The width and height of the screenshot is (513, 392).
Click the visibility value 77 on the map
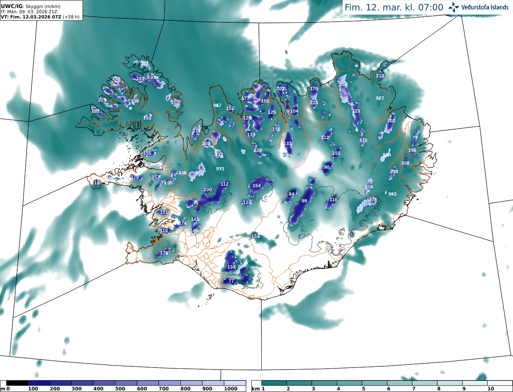[231, 281]
